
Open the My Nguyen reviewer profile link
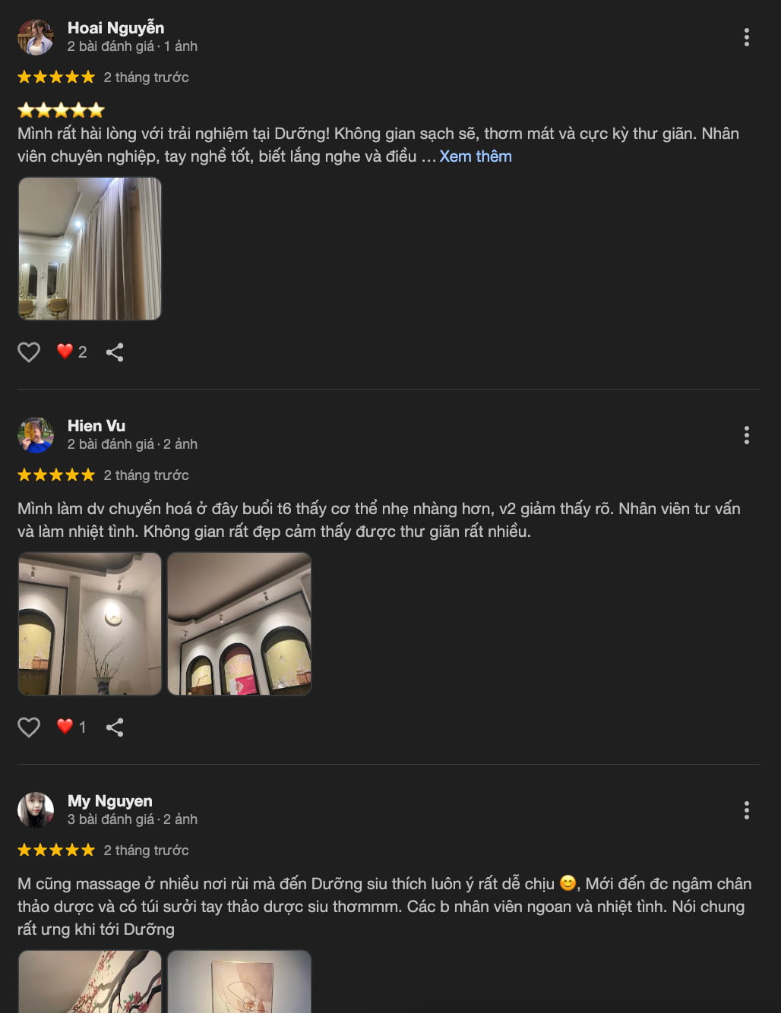pos(110,801)
